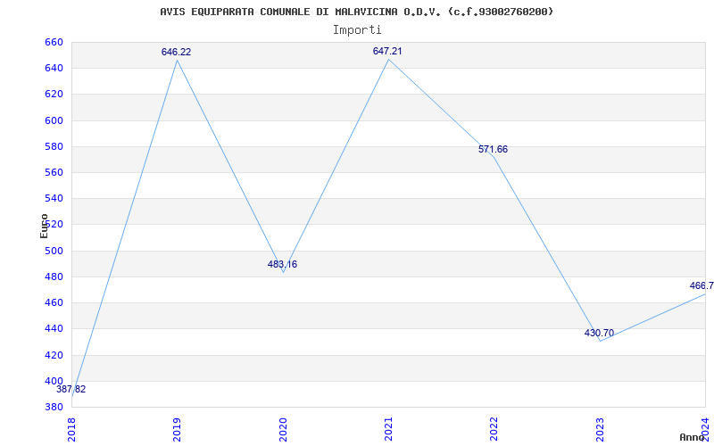Viewport: 714px width, 446px height.
Task: Click the 560 y-axis tick label
Action: tap(54, 172)
